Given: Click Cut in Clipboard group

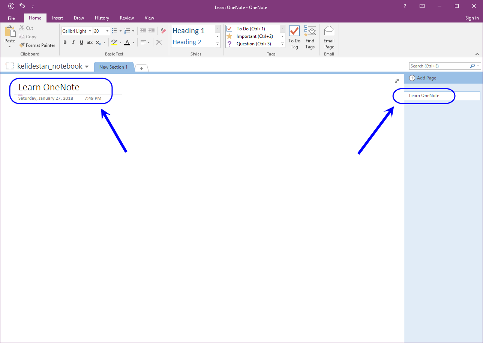Looking at the screenshot, I should (x=26, y=28).
